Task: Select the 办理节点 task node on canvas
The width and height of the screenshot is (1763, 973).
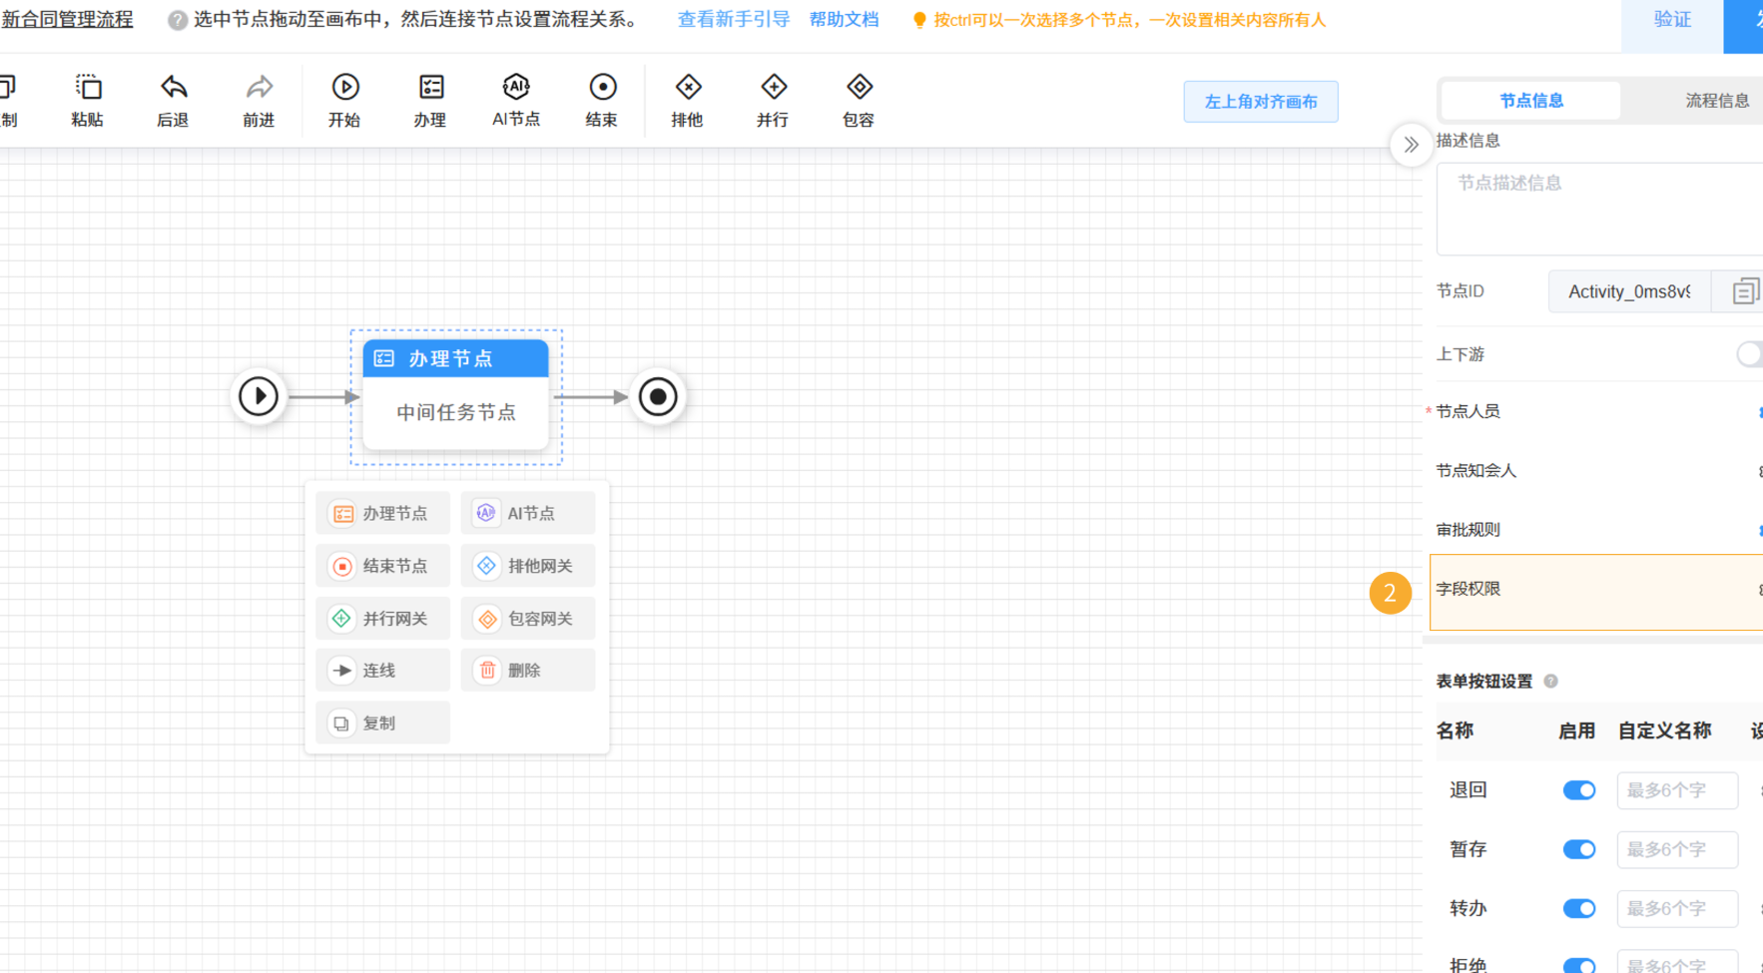Action: (456, 395)
